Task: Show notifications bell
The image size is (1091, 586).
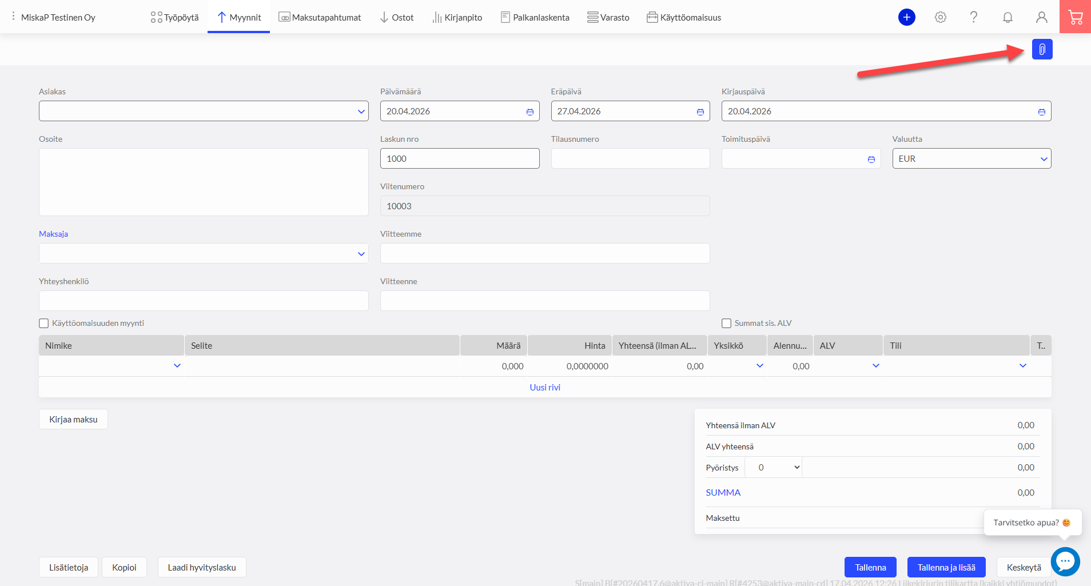Action: [1008, 17]
